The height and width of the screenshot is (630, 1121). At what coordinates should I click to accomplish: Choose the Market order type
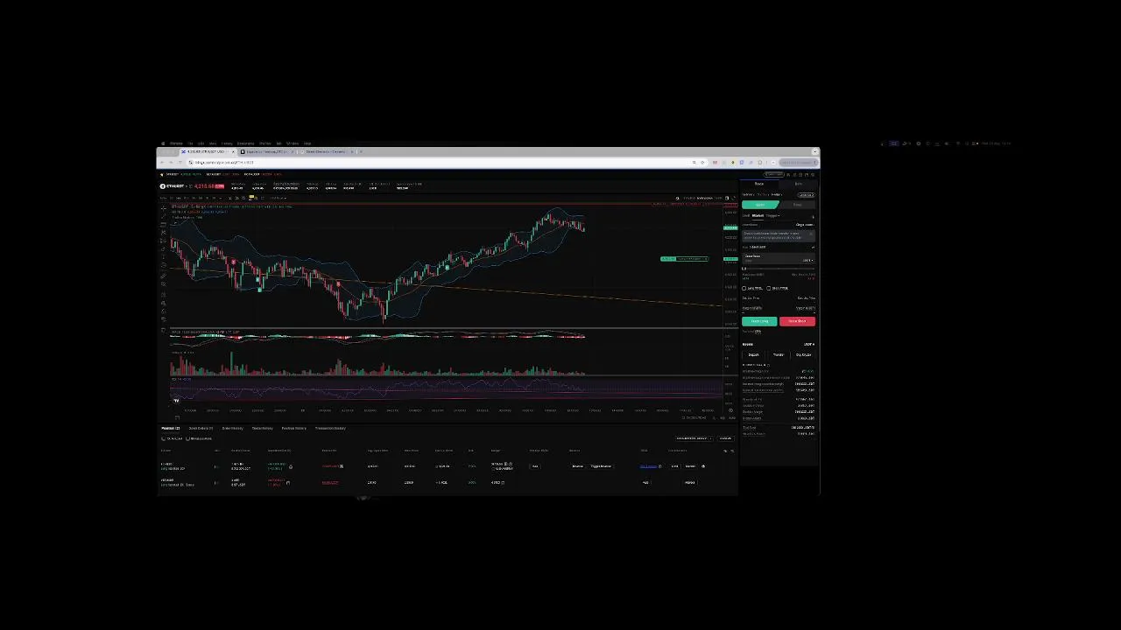(758, 216)
